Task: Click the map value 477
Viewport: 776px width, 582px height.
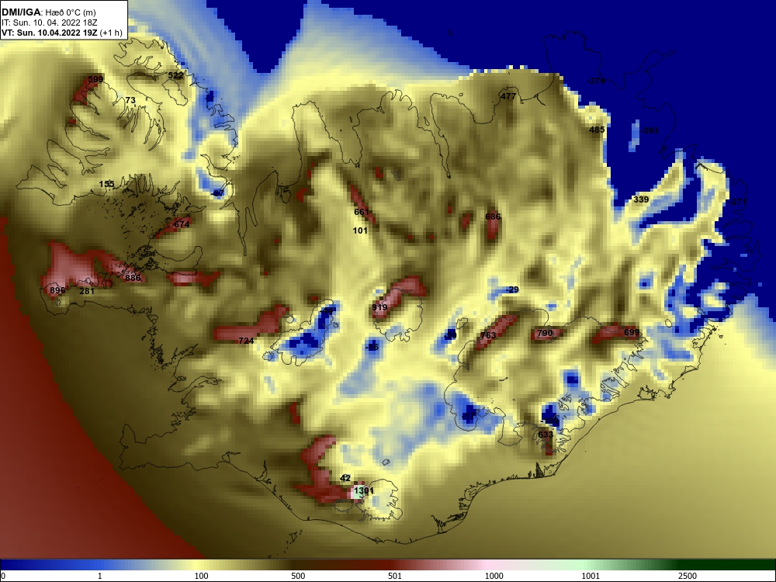Action: (508, 96)
